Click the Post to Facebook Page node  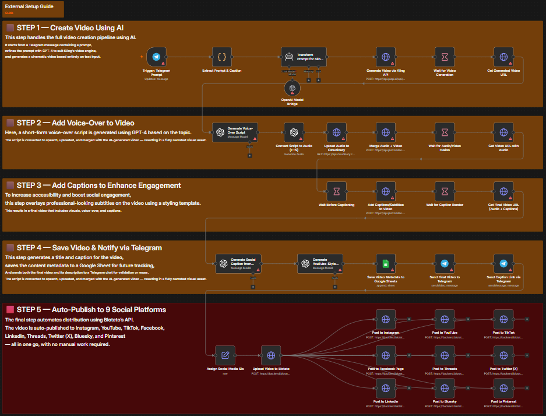click(x=386, y=355)
